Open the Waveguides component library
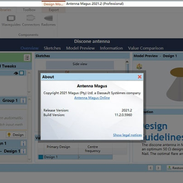The width and height of the screenshot is (183, 183). tap(11, 21)
